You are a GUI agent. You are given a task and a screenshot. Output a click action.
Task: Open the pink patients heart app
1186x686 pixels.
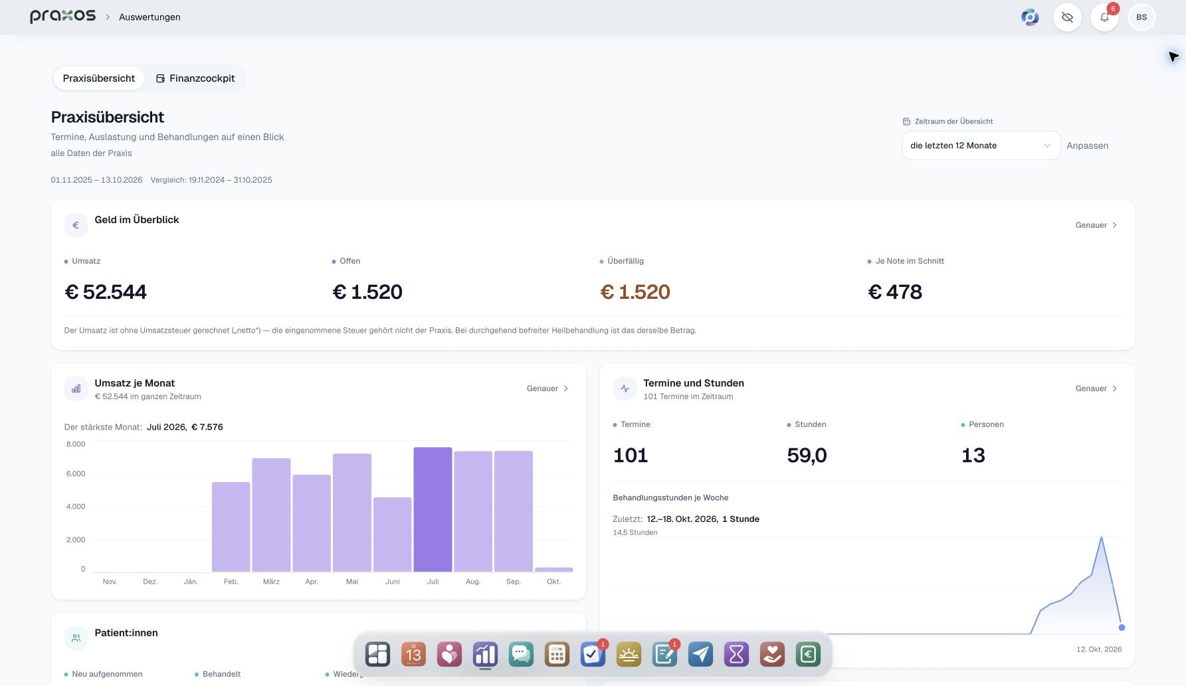(449, 655)
